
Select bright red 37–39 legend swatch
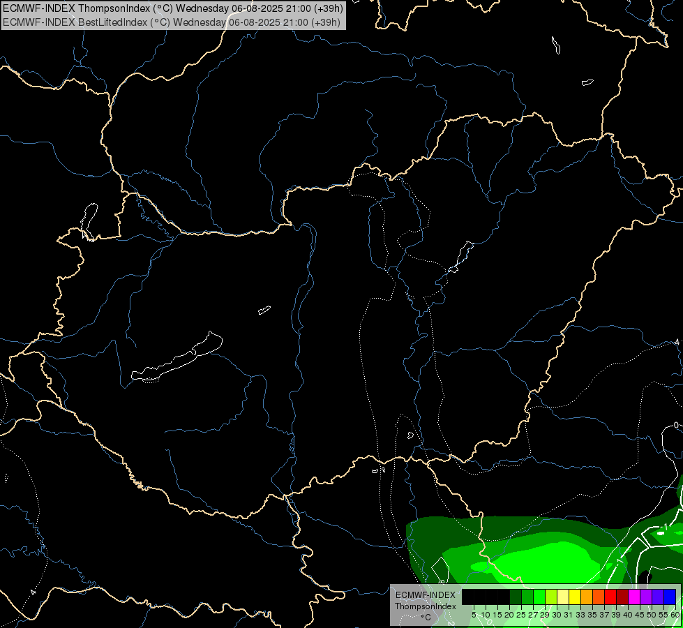pyautogui.click(x=610, y=597)
